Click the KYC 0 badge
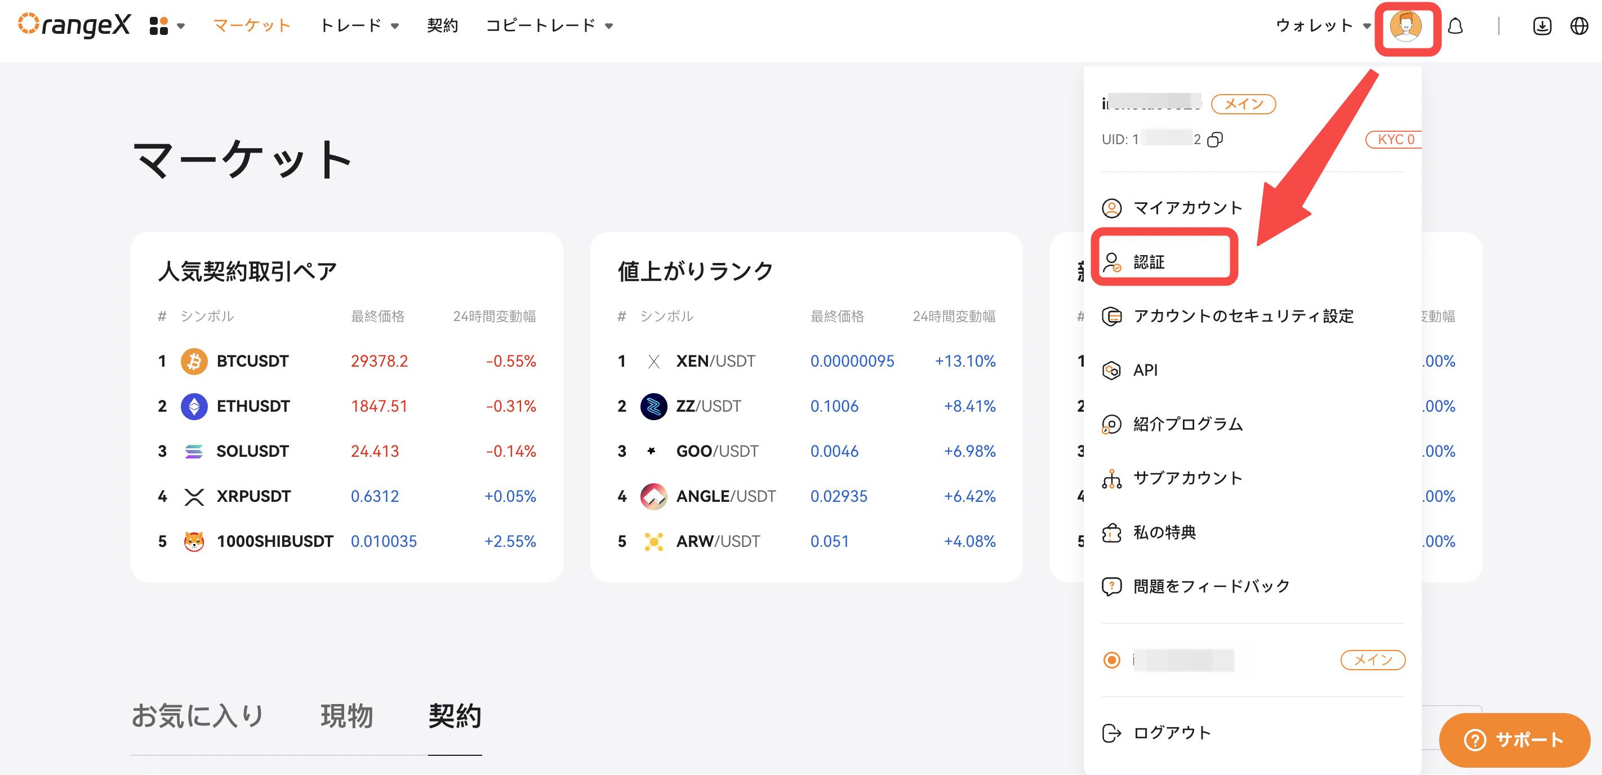The image size is (1602, 775). (1393, 139)
